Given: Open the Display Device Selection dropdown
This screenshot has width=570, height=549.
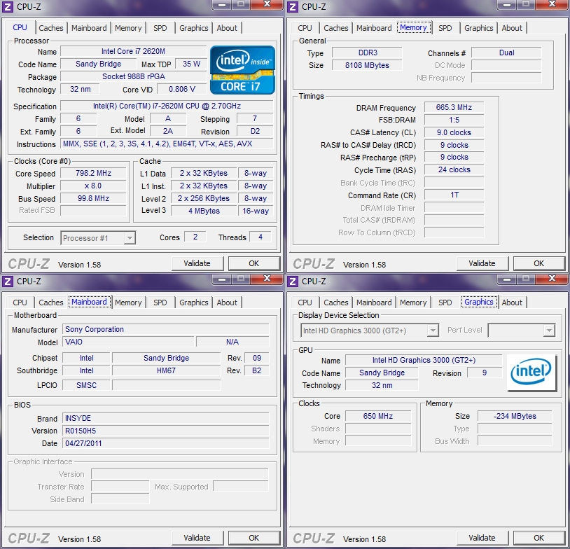Looking at the screenshot, I should click(369, 330).
